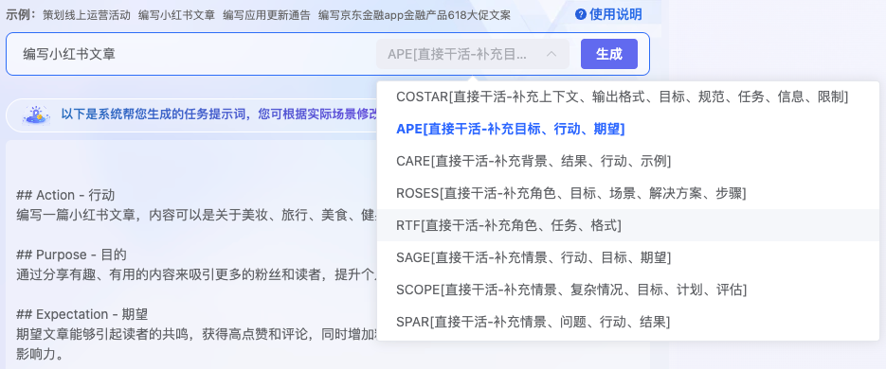Use example 编写小红书文章
Image resolution: width=886 pixels, height=369 pixels.
(x=176, y=15)
